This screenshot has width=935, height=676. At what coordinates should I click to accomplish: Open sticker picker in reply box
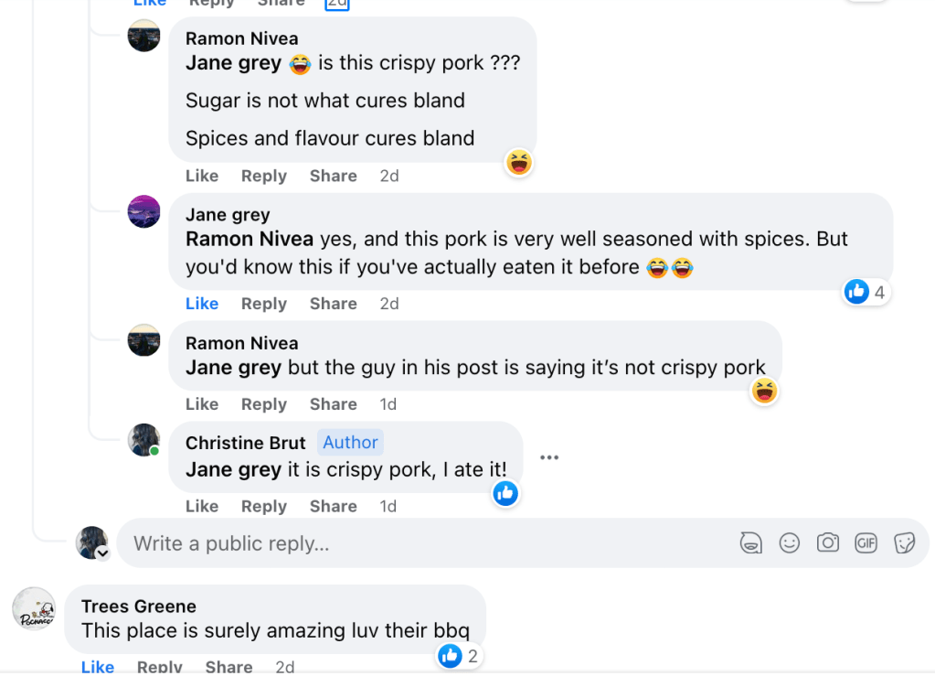pos(904,543)
